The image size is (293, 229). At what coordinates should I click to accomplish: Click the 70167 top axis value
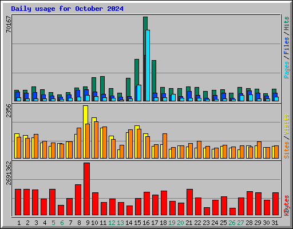(x=9, y=24)
